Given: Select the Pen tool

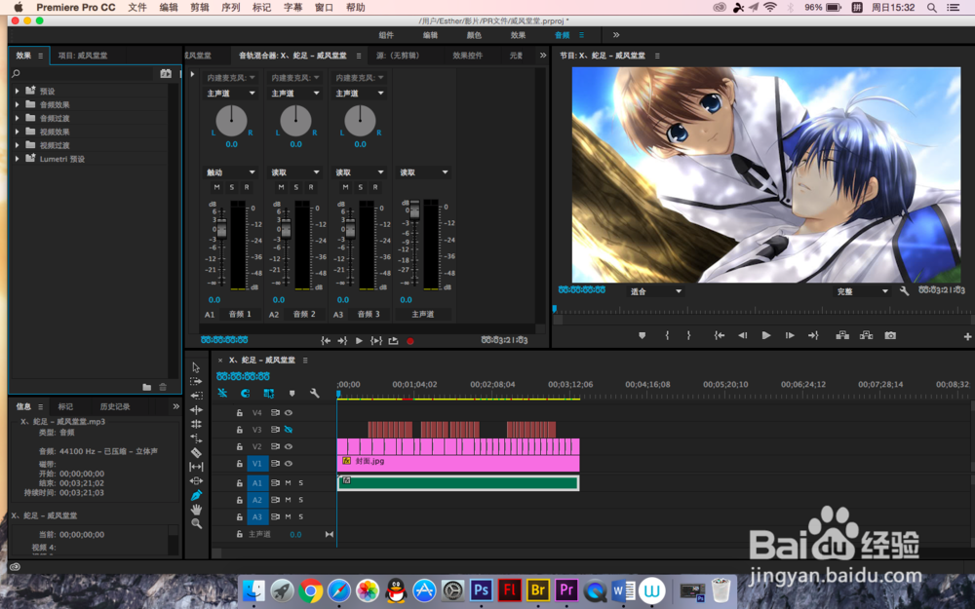Looking at the screenshot, I should pos(197,495).
